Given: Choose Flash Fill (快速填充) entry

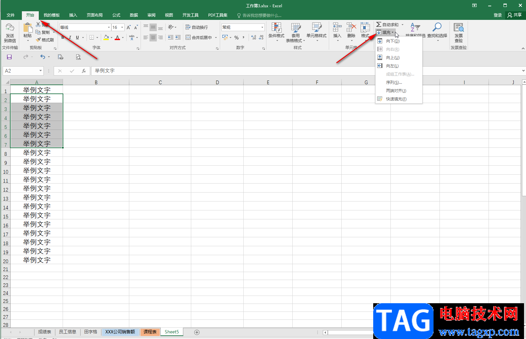Looking at the screenshot, I should [399, 99].
